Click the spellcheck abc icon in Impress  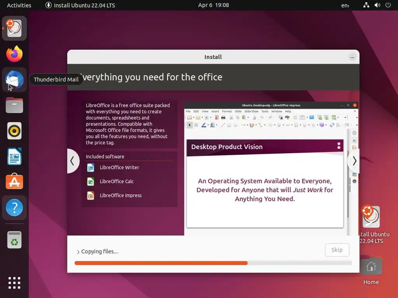pyautogui.click(x=287, y=117)
